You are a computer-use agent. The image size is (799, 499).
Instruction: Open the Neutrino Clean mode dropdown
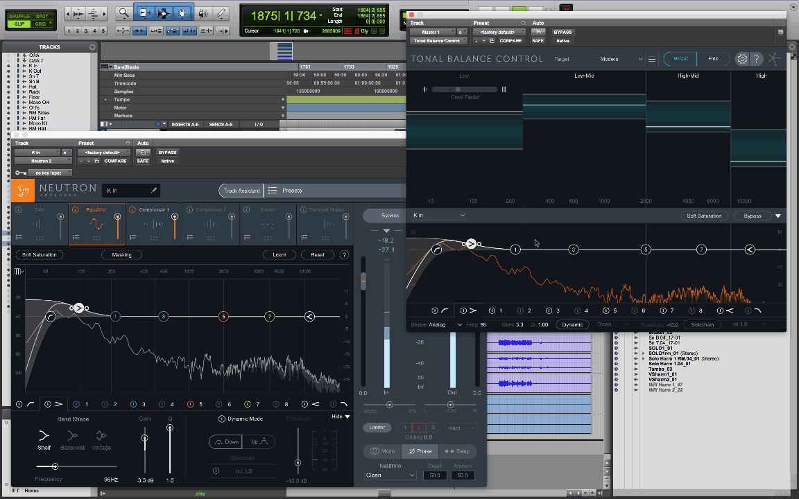point(390,475)
